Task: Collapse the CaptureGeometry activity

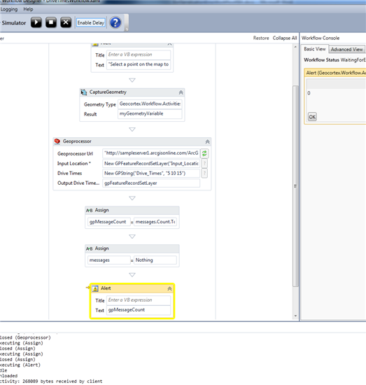Action: [x=181, y=92]
